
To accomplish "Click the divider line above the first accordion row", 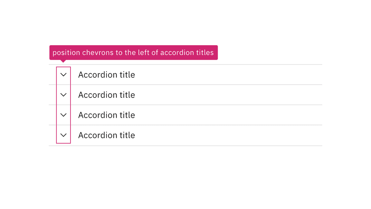I will tap(185, 65).
